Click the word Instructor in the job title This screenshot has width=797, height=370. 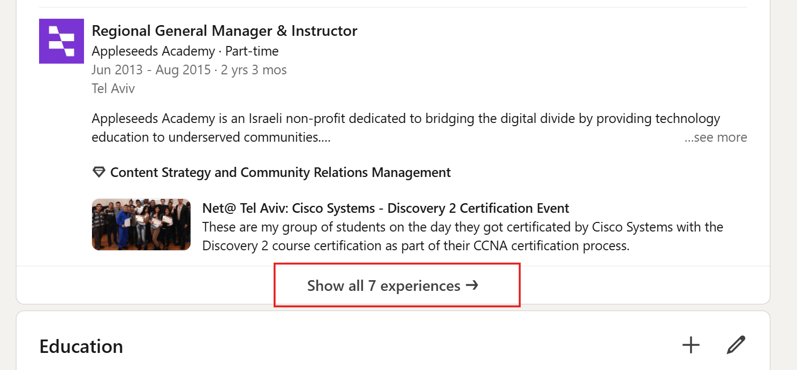point(324,31)
